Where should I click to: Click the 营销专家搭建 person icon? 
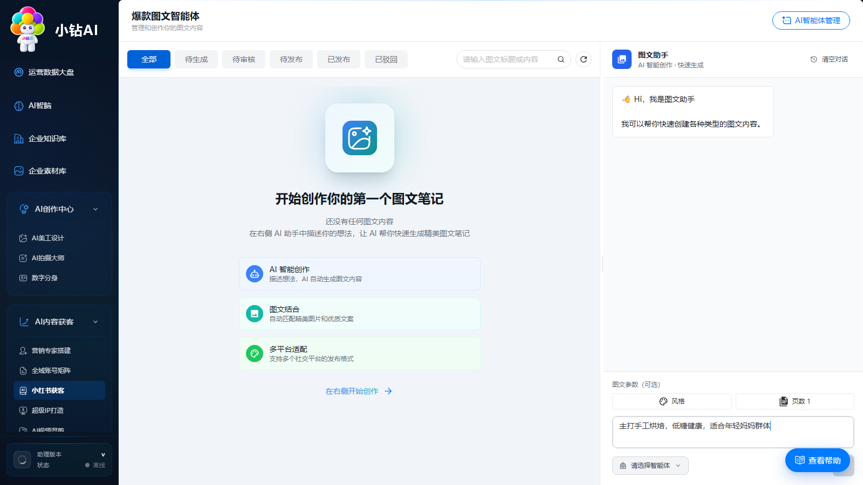point(23,351)
